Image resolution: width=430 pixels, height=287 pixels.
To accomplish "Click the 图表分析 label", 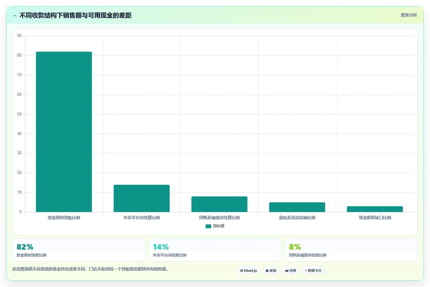I will coord(409,15).
